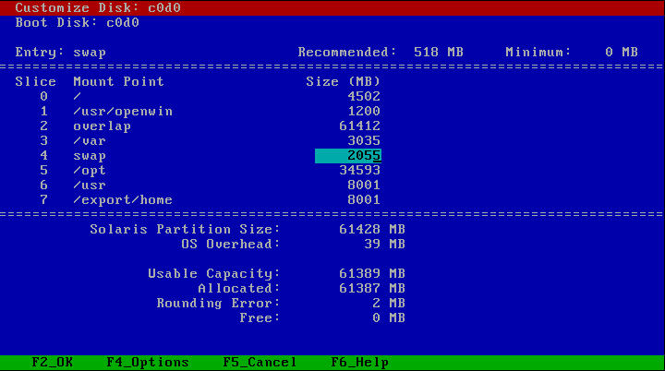Click slice number 2 in the table
The image size is (665, 371).
pyautogui.click(x=43, y=126)
